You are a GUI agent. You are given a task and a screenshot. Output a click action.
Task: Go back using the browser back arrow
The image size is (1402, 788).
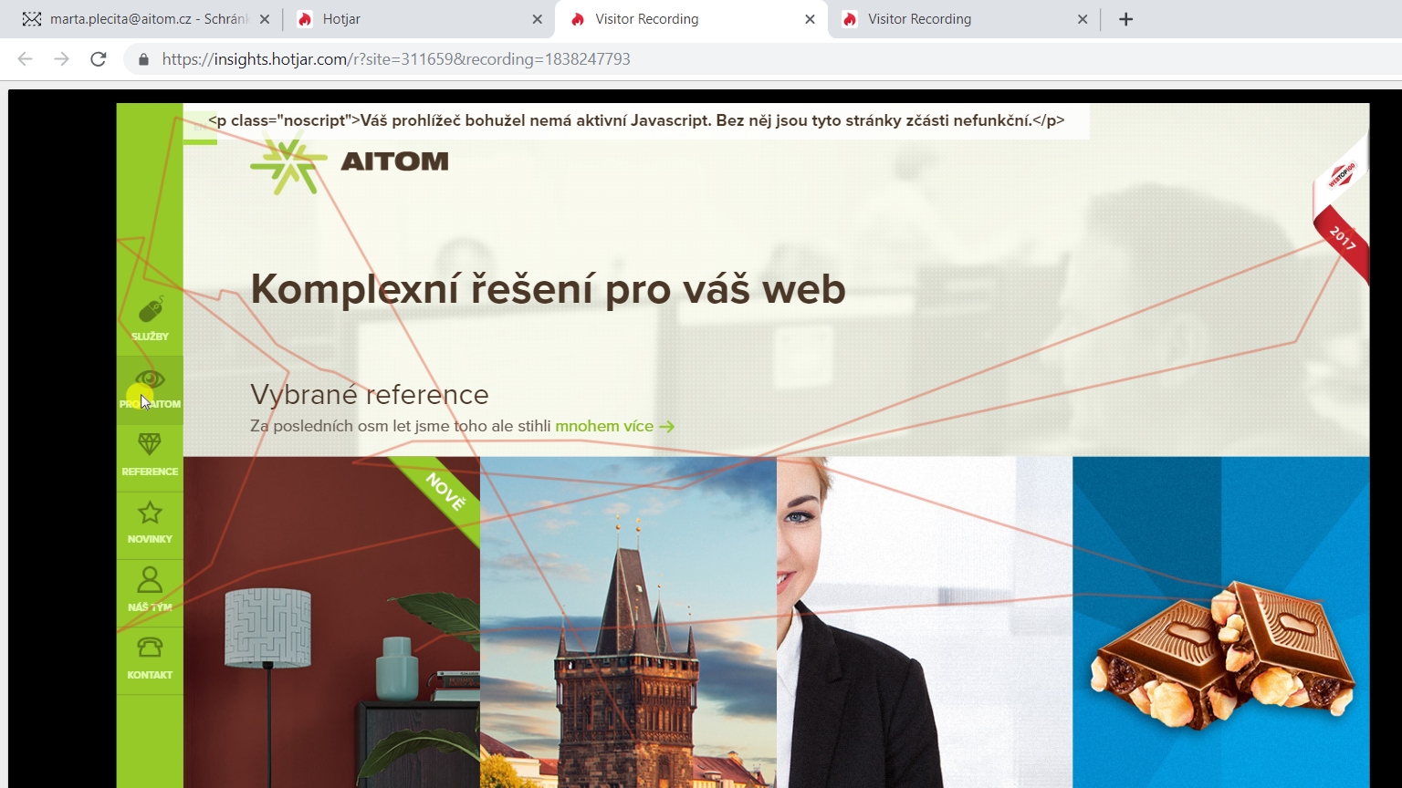pos(25,59)
